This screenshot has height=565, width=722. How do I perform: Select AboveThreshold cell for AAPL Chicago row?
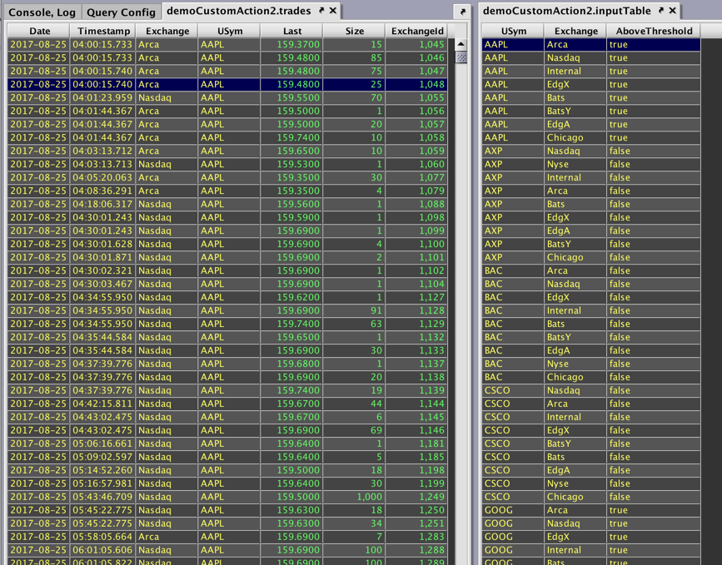coord(654,137)
